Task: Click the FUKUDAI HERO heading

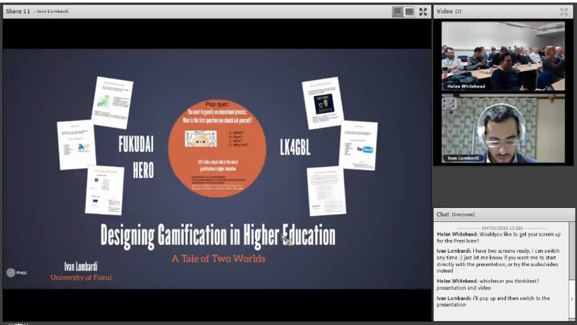Action: coord(136,157)
